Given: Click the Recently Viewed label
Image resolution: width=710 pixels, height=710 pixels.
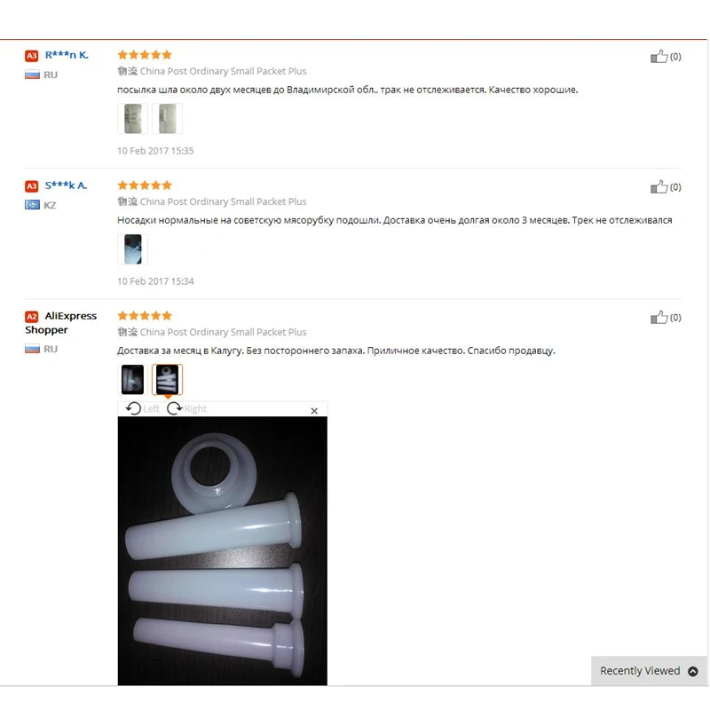Looking at the screenshot, I should [640, 671].
